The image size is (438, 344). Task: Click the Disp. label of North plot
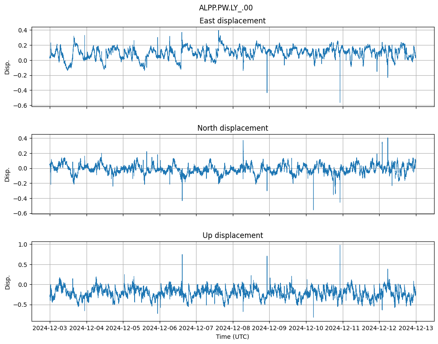[x=7, y=174]
